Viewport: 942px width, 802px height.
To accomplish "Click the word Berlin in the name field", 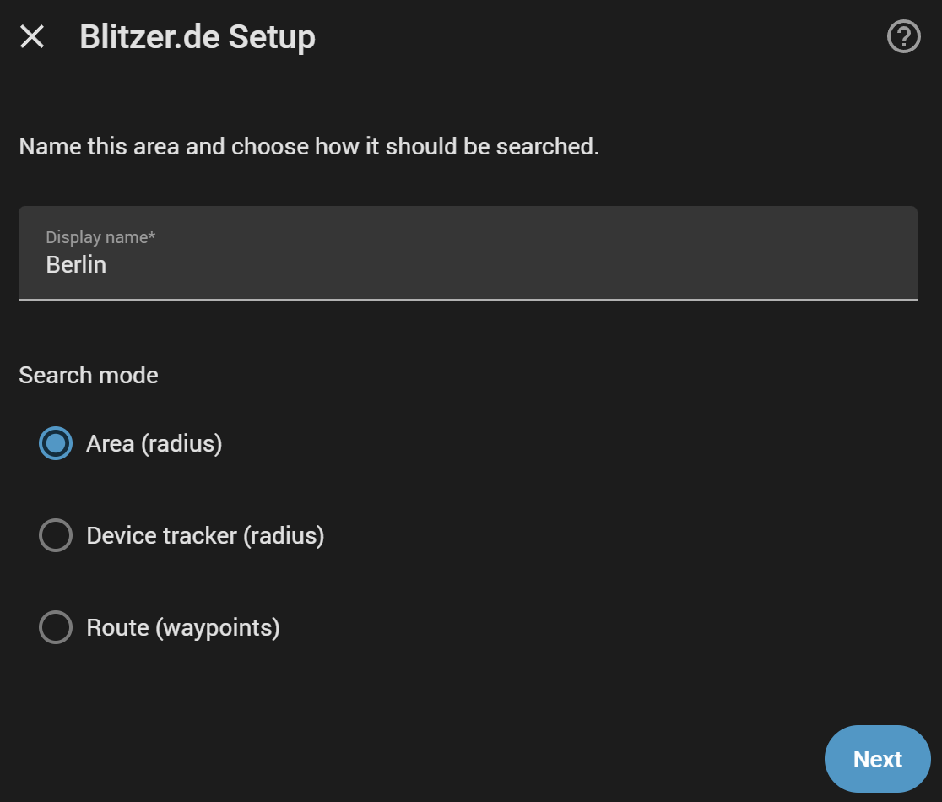I will [x=76, y=265].
